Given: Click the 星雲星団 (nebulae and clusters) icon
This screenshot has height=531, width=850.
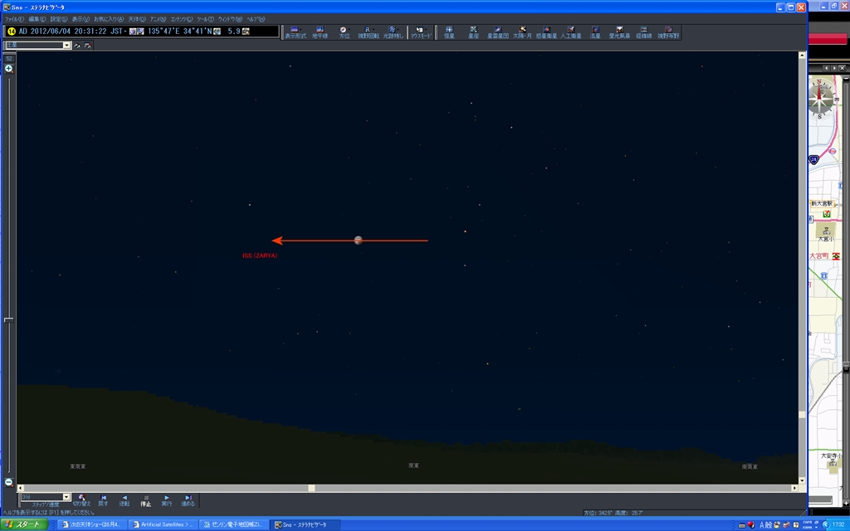Looking at the screenshot, I should pos(497,32).
